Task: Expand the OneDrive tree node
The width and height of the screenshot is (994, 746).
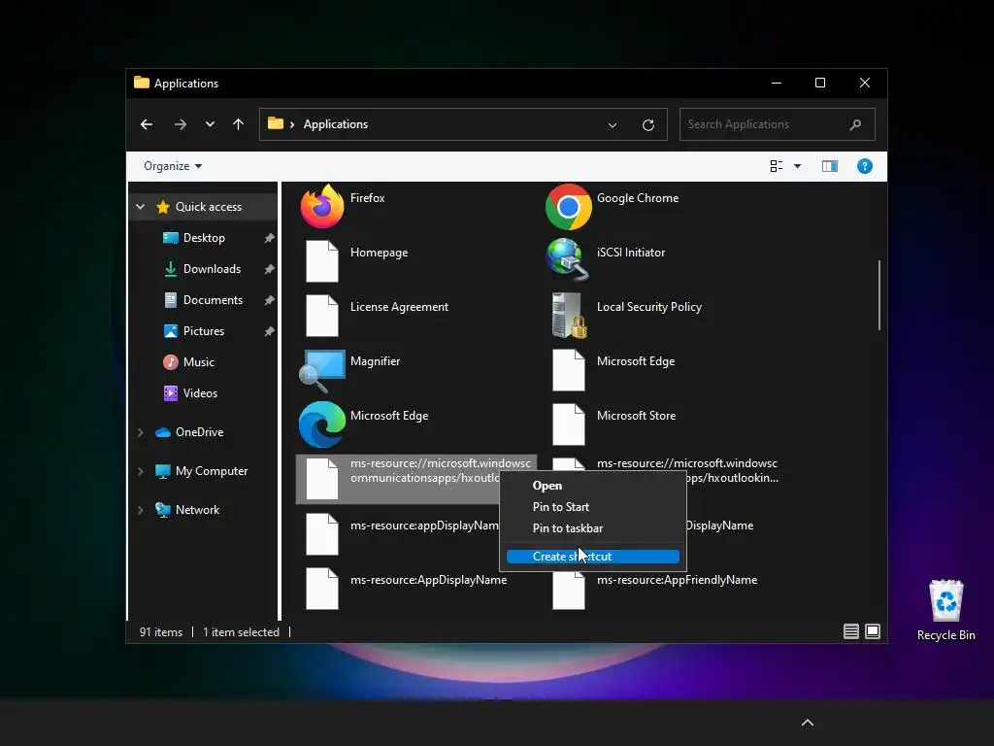Action: [141, 432]
